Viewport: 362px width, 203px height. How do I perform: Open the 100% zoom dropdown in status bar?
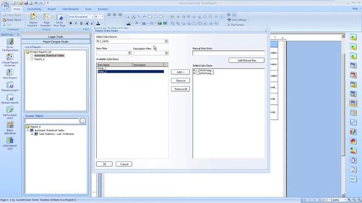coord(344,200)
